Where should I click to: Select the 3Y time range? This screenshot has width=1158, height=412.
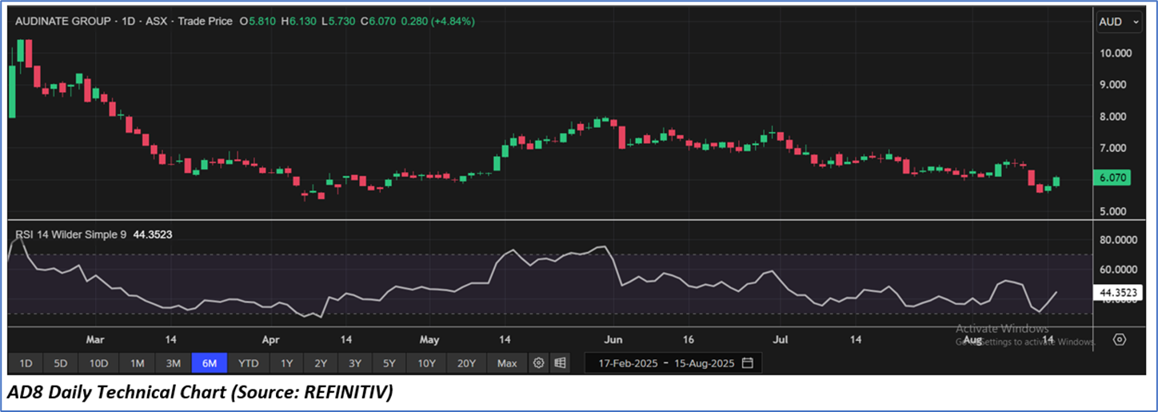tap(355, 363)
